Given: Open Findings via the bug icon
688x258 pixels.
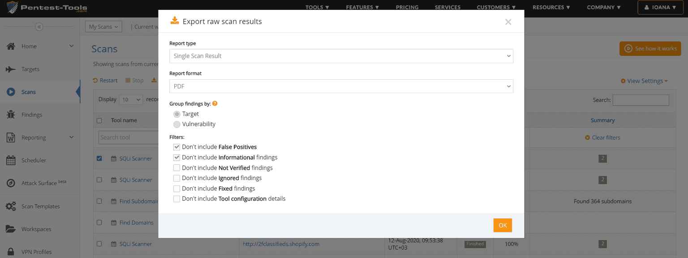Looking at the screenshot, I should (x=11, y=115).
